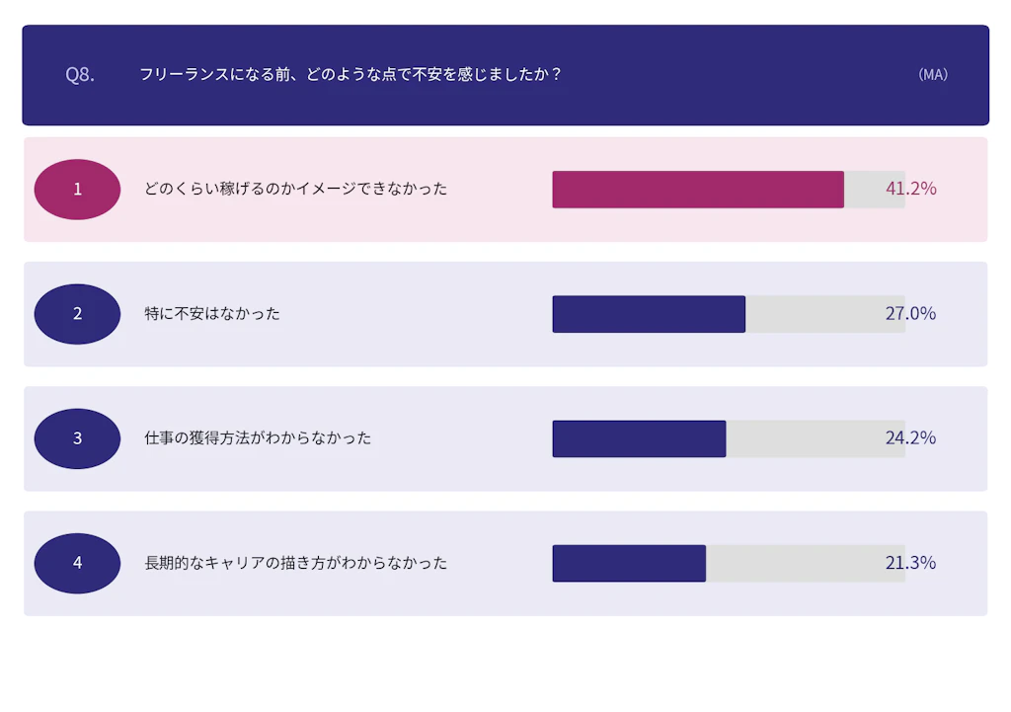Click the magenta rank 1 oval badge

tap(77, 189)
